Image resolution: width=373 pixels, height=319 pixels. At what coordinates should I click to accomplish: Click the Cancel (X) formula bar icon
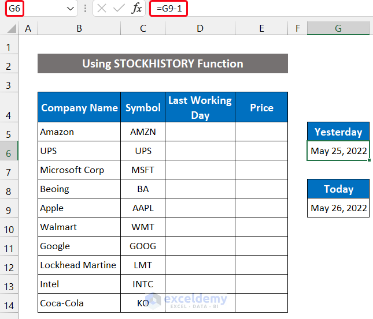[x=102, y=8]
